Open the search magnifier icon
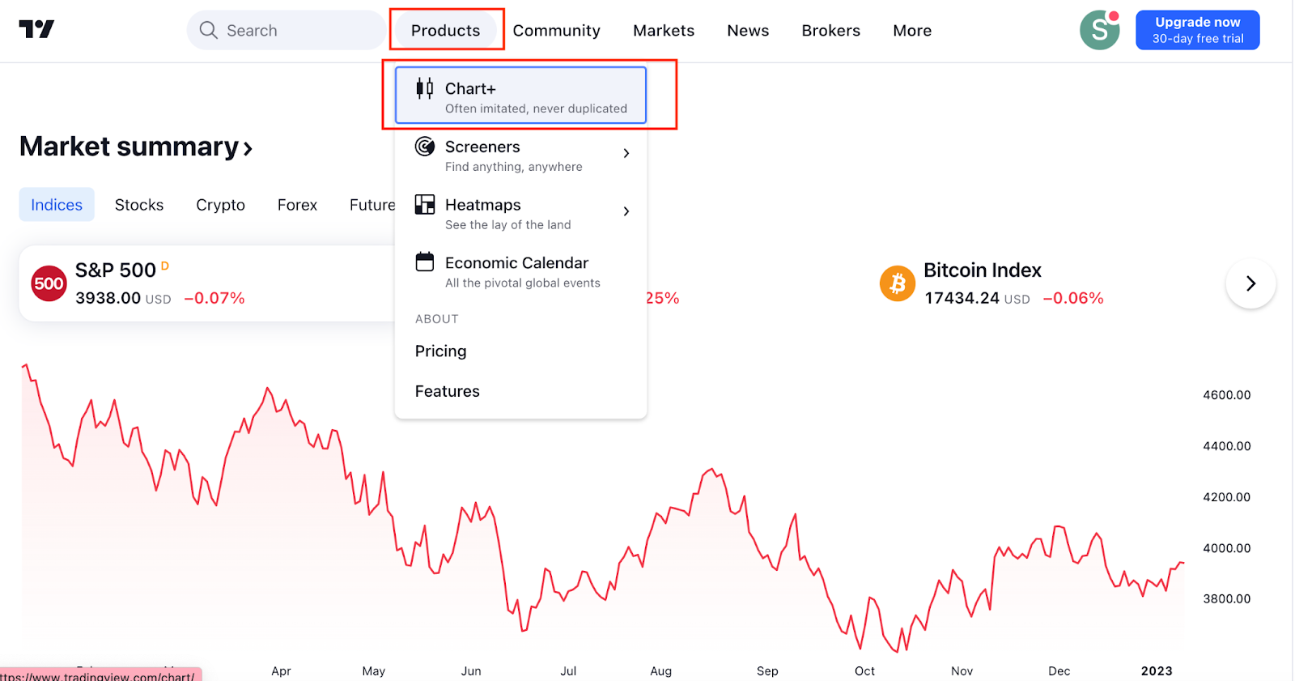The image size is (1295, 681). pyautogui.click(x=208, y=30)
